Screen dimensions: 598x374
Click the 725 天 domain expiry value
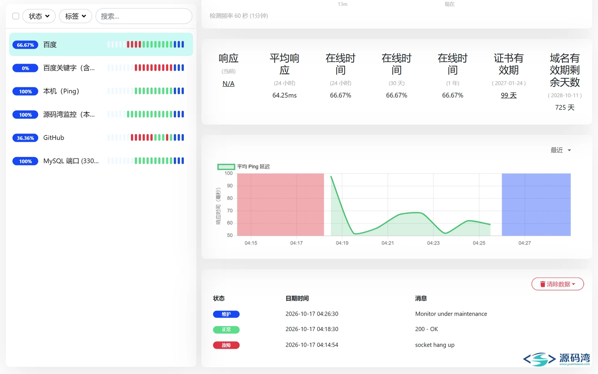[x=565, y=107]
